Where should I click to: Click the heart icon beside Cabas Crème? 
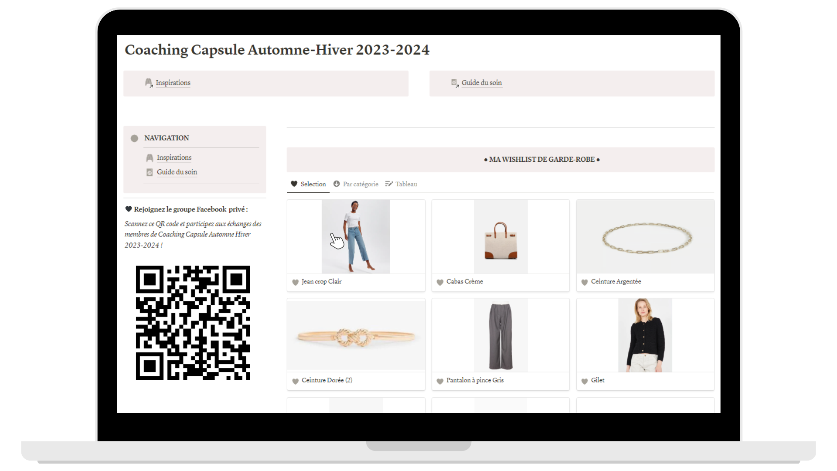440,282
